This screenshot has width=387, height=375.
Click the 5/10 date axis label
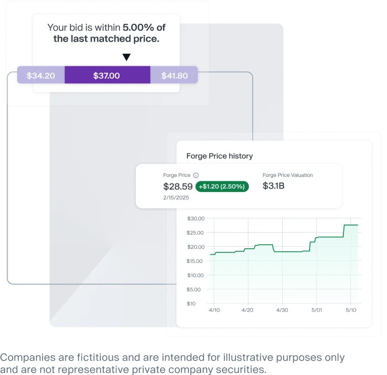coord(351,310)
